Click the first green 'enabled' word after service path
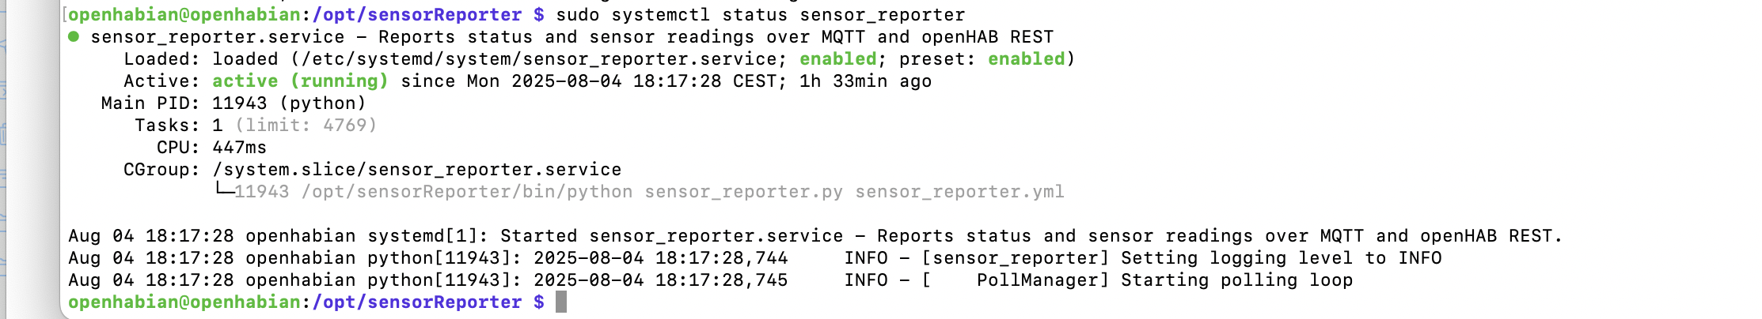Viewport: 1762px width, 319px height. (837, 58)
